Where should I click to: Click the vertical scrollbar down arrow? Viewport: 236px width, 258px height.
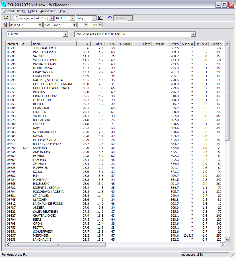tap(227, 240)
